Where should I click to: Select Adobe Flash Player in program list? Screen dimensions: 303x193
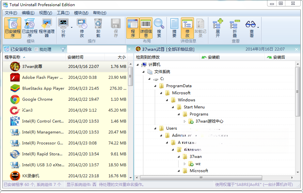pos(65,77)
